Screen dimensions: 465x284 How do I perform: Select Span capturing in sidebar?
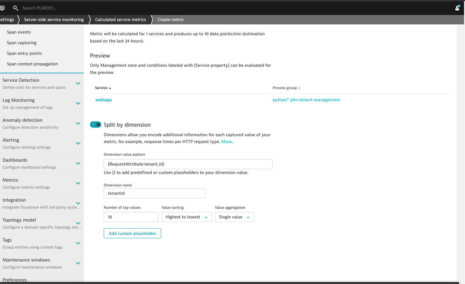pyautogui.click(x=21, y=43)
